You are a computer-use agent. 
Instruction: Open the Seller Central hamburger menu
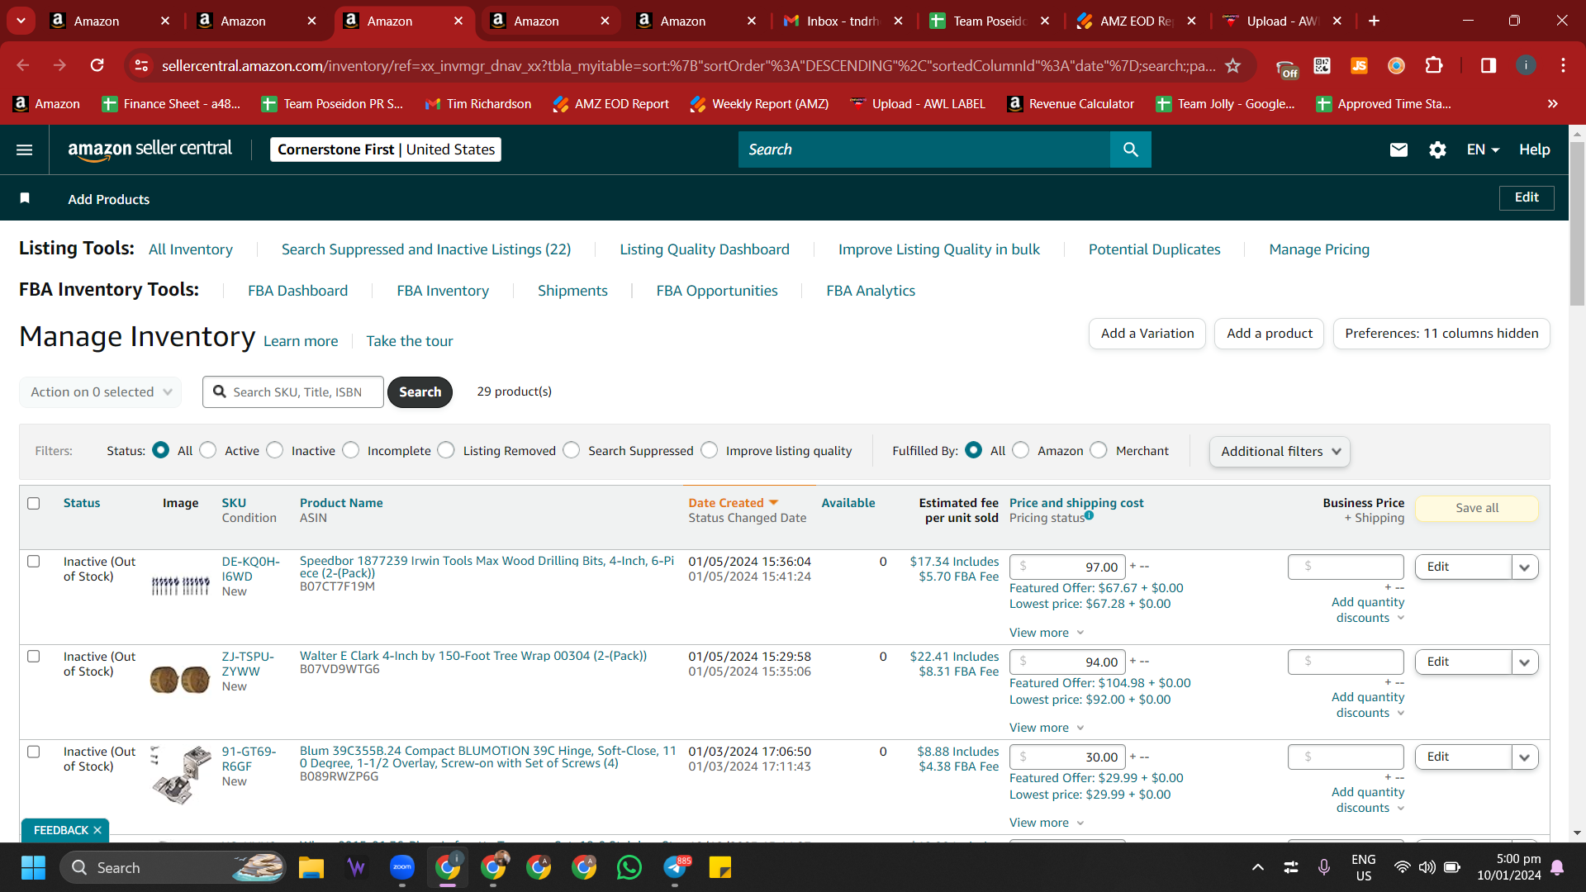[x=25, y=149]
